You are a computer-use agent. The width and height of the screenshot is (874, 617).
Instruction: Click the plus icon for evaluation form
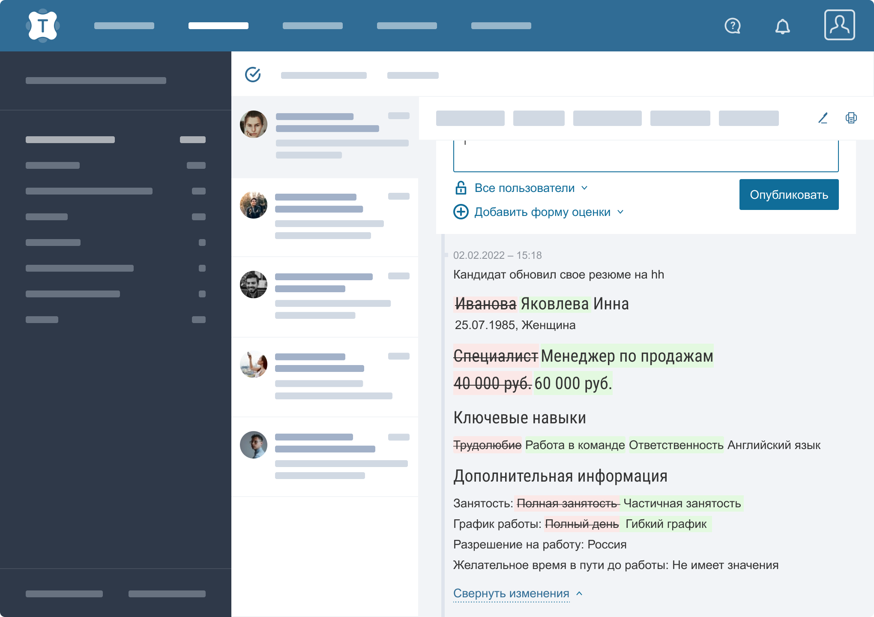point(461,212)
